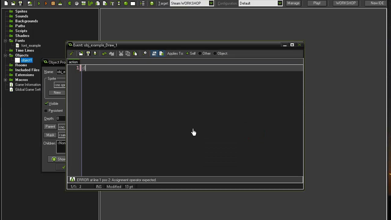Image resolution: width=391 pixels, height=220 pixels.
Task: Click New sprite button in Object Properties
Action: coord(57,93)
